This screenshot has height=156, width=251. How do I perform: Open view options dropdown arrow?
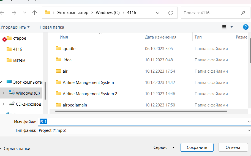point(231,27)
